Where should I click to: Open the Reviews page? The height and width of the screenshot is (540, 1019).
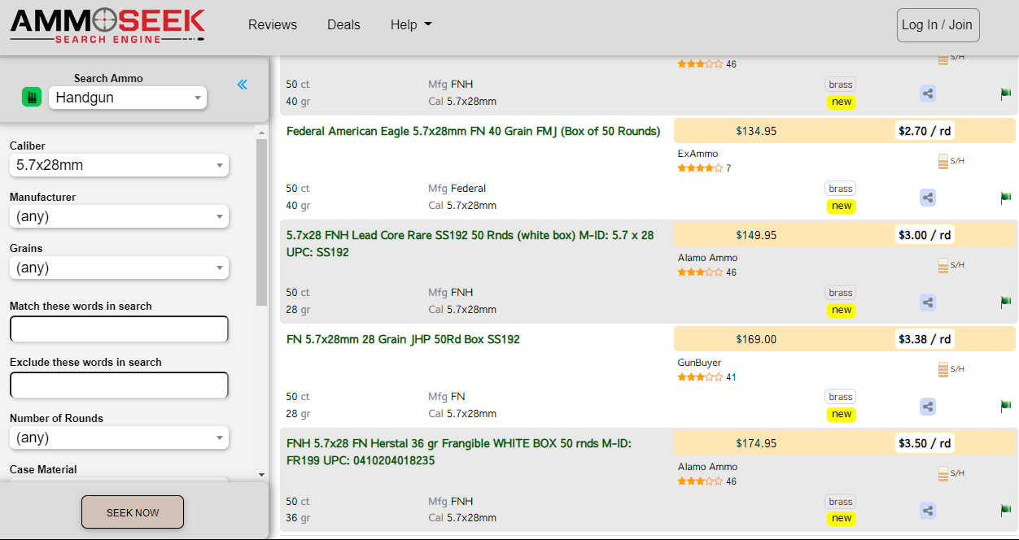[273, 25]
